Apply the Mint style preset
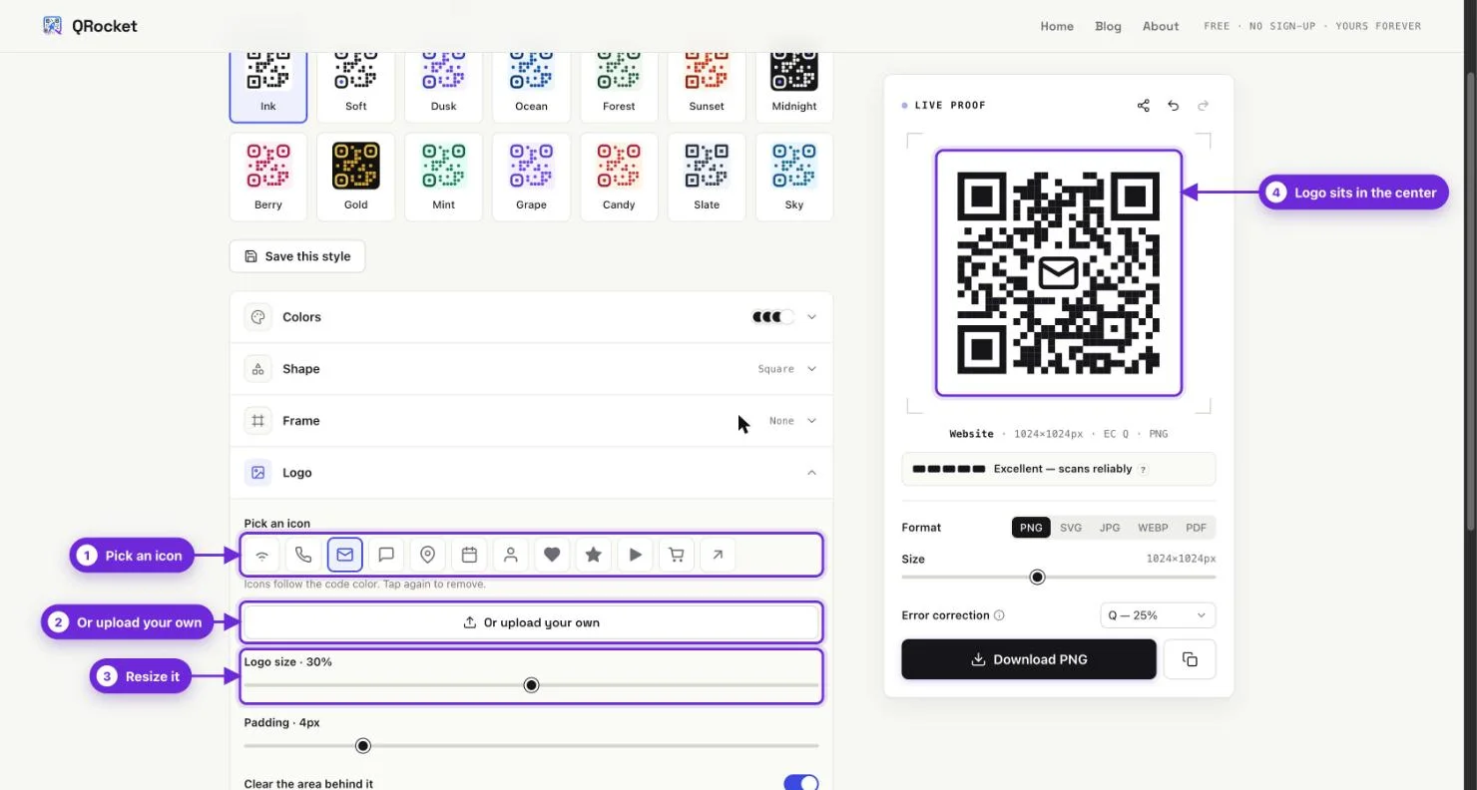The image size is (1477, 790). tap(443, 178)
